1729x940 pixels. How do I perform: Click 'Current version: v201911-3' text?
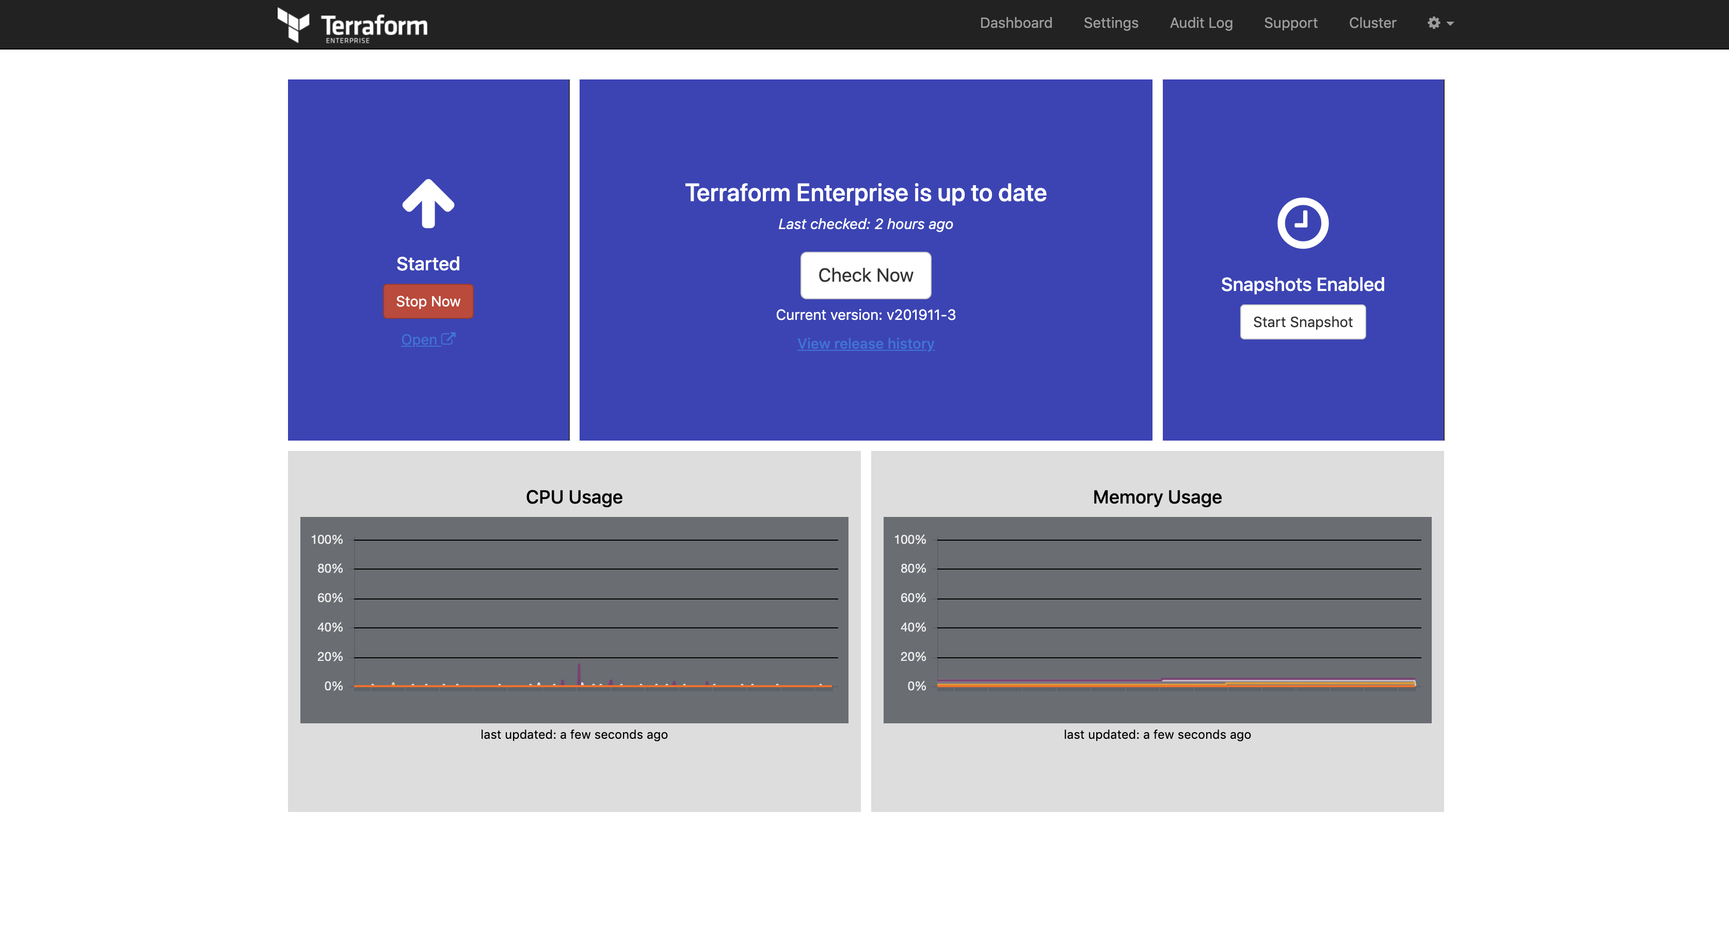(x=865, y=315)
